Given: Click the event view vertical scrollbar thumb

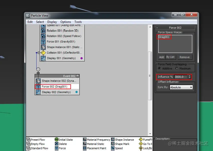Looking at the screenshot, I should tap(150, 76).
